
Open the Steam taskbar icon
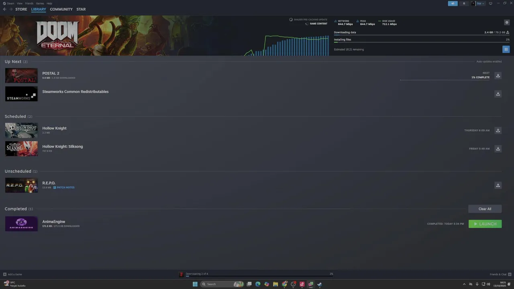pos(320,284)
